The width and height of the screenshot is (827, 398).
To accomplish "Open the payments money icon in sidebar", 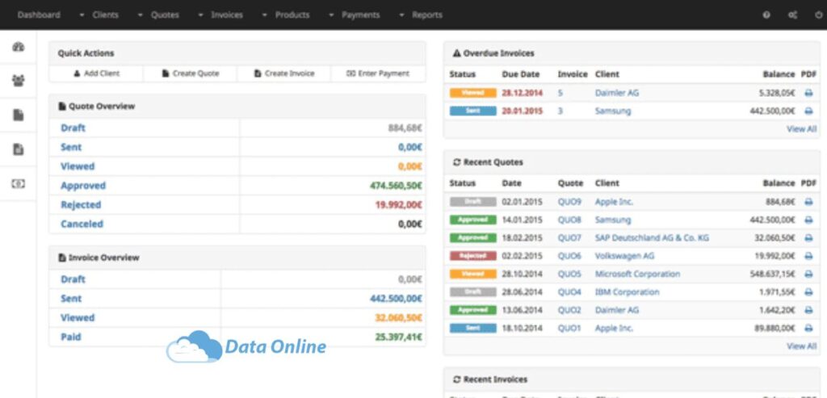I will [19, 183].
